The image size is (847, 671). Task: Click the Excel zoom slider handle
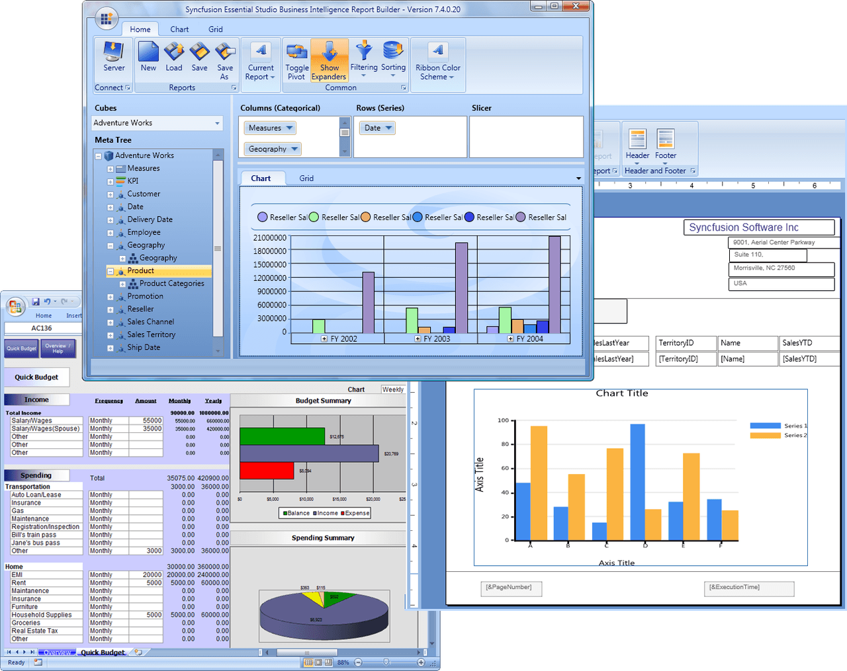click(386, 662)
